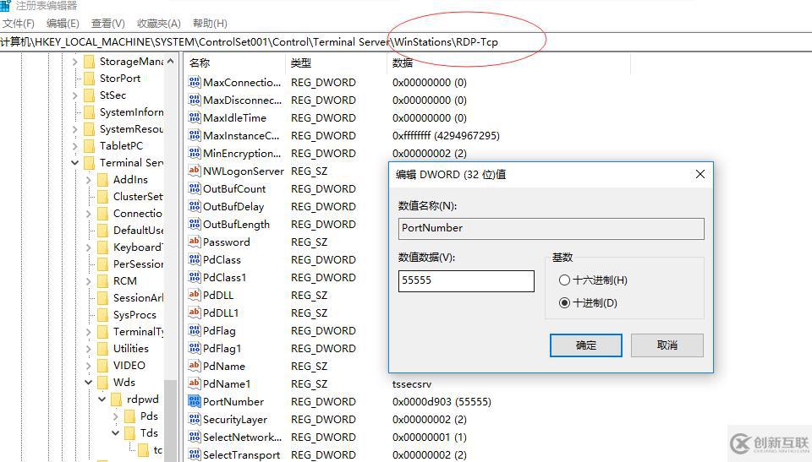The width and height of the screenshot is (812, 462).
Task: Expand the AddIns tree node
Action: [x=88, y=180]
